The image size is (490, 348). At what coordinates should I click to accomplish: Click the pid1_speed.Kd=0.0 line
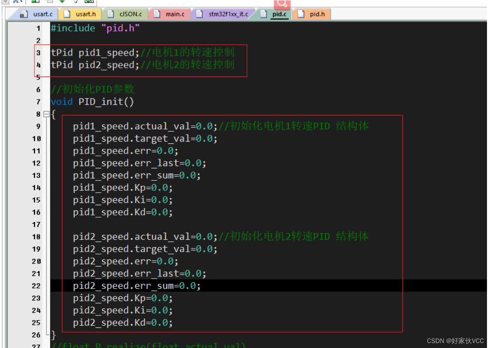point(123,213)
